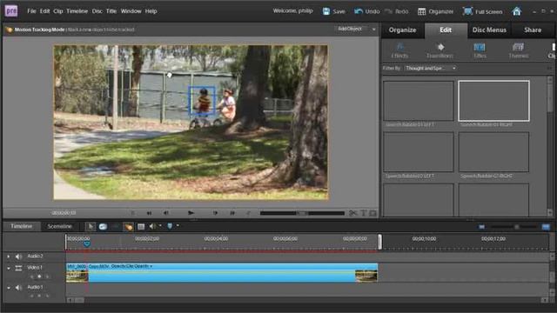
Task: Click the Premiere Elements logo icon
Action: [11, 11]
